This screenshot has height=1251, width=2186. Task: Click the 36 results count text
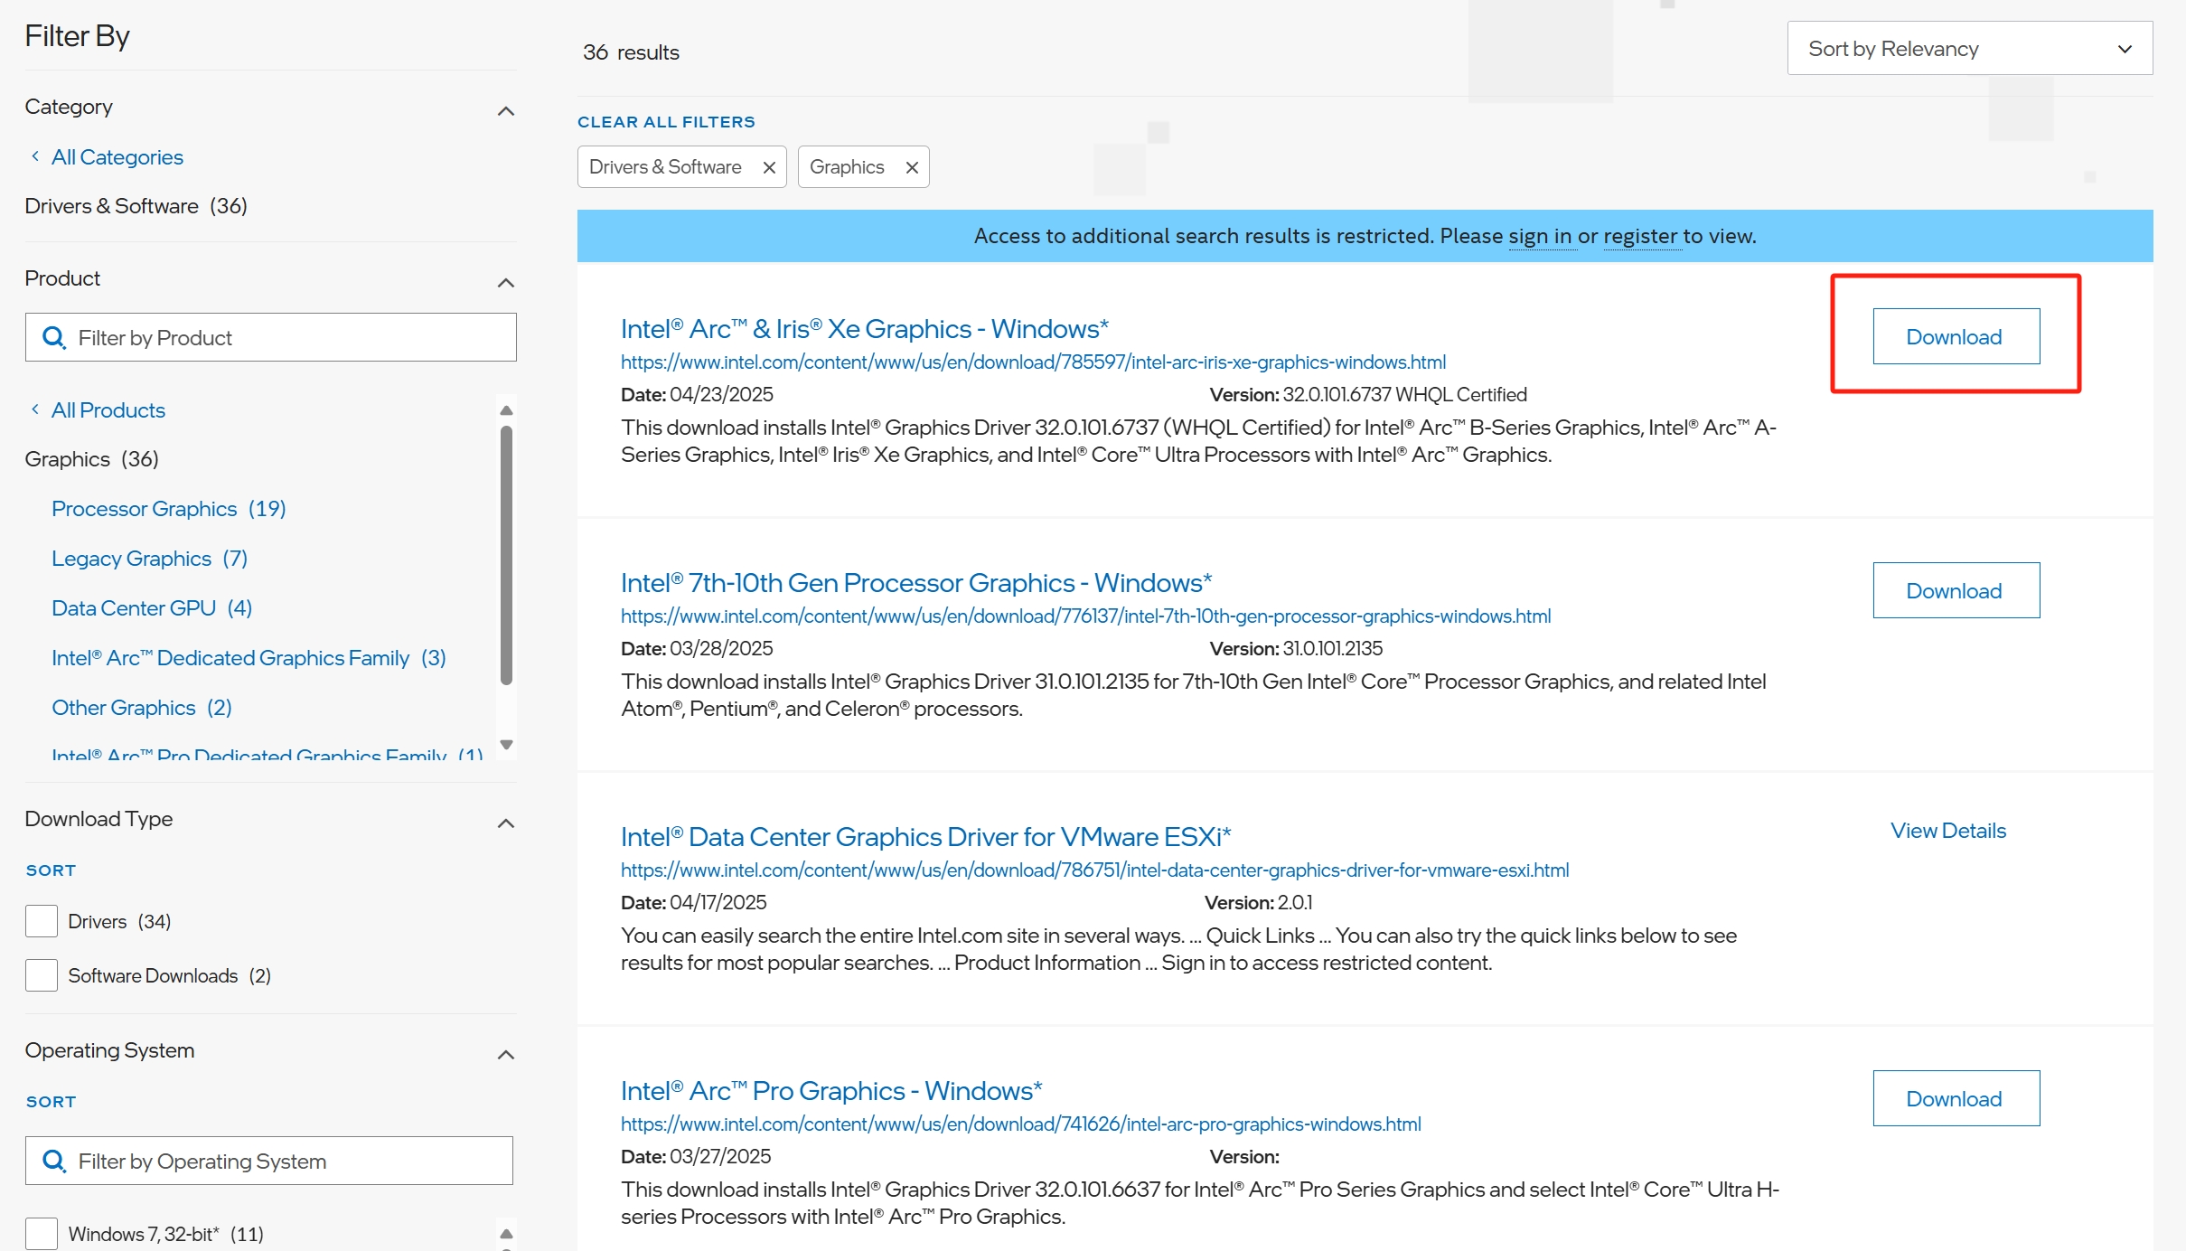[x=631, y=52]
